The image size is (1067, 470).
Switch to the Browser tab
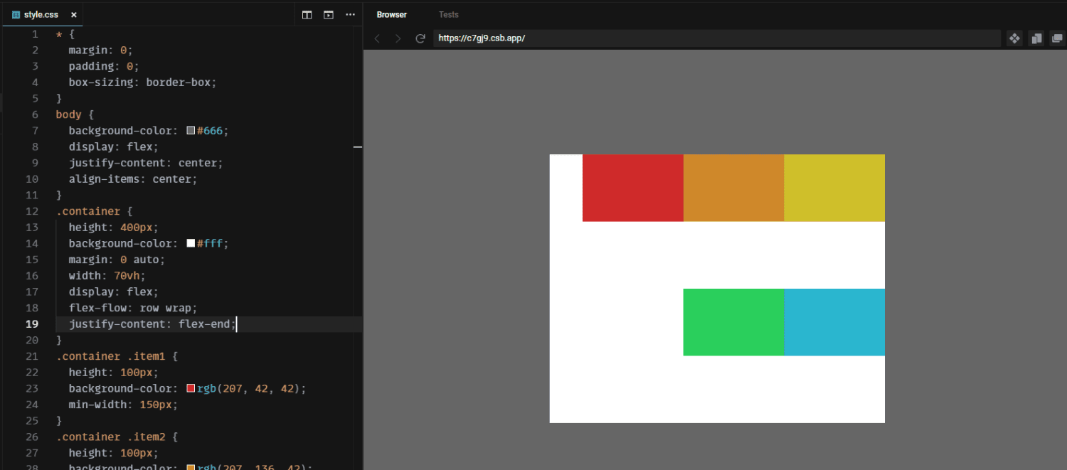pos(392,14)
